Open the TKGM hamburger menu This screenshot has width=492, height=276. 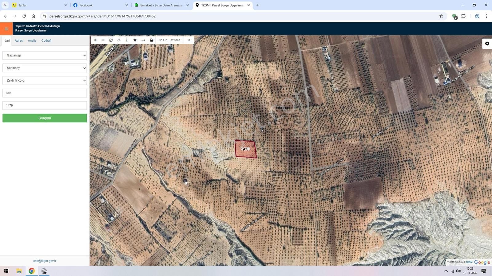6,29
